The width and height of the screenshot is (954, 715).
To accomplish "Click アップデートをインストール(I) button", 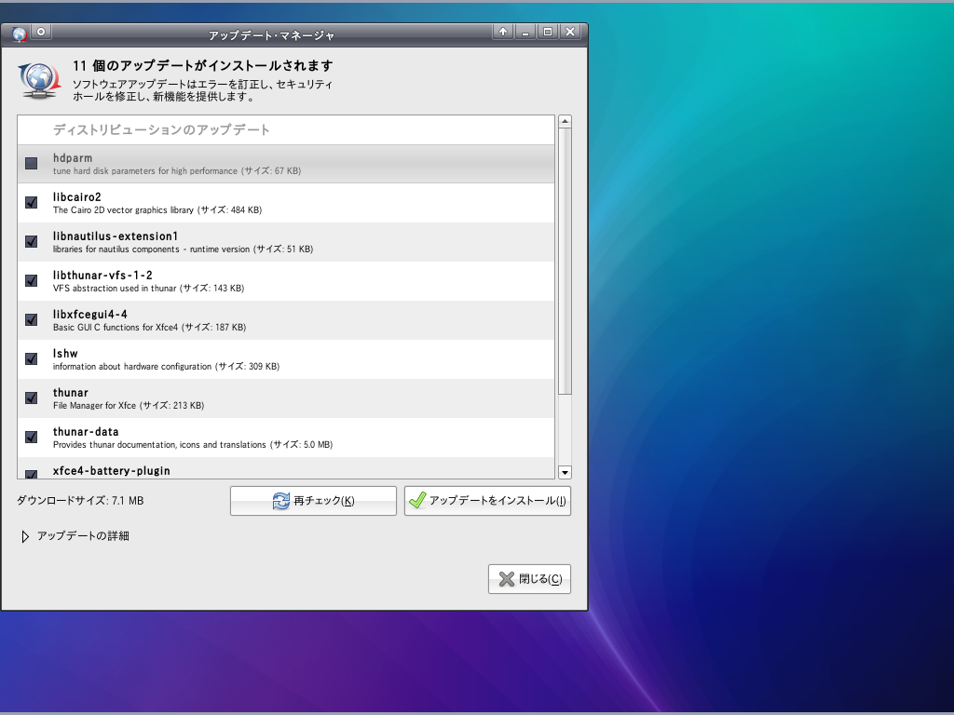I will point(487,501).
